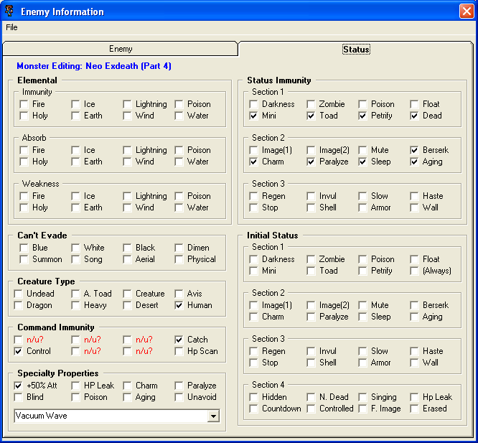This screenshot has height=443, width=478.
Task: Enable Fire elemental immunity checkbox
Action: pyautogui.click(x=24, y=104)
